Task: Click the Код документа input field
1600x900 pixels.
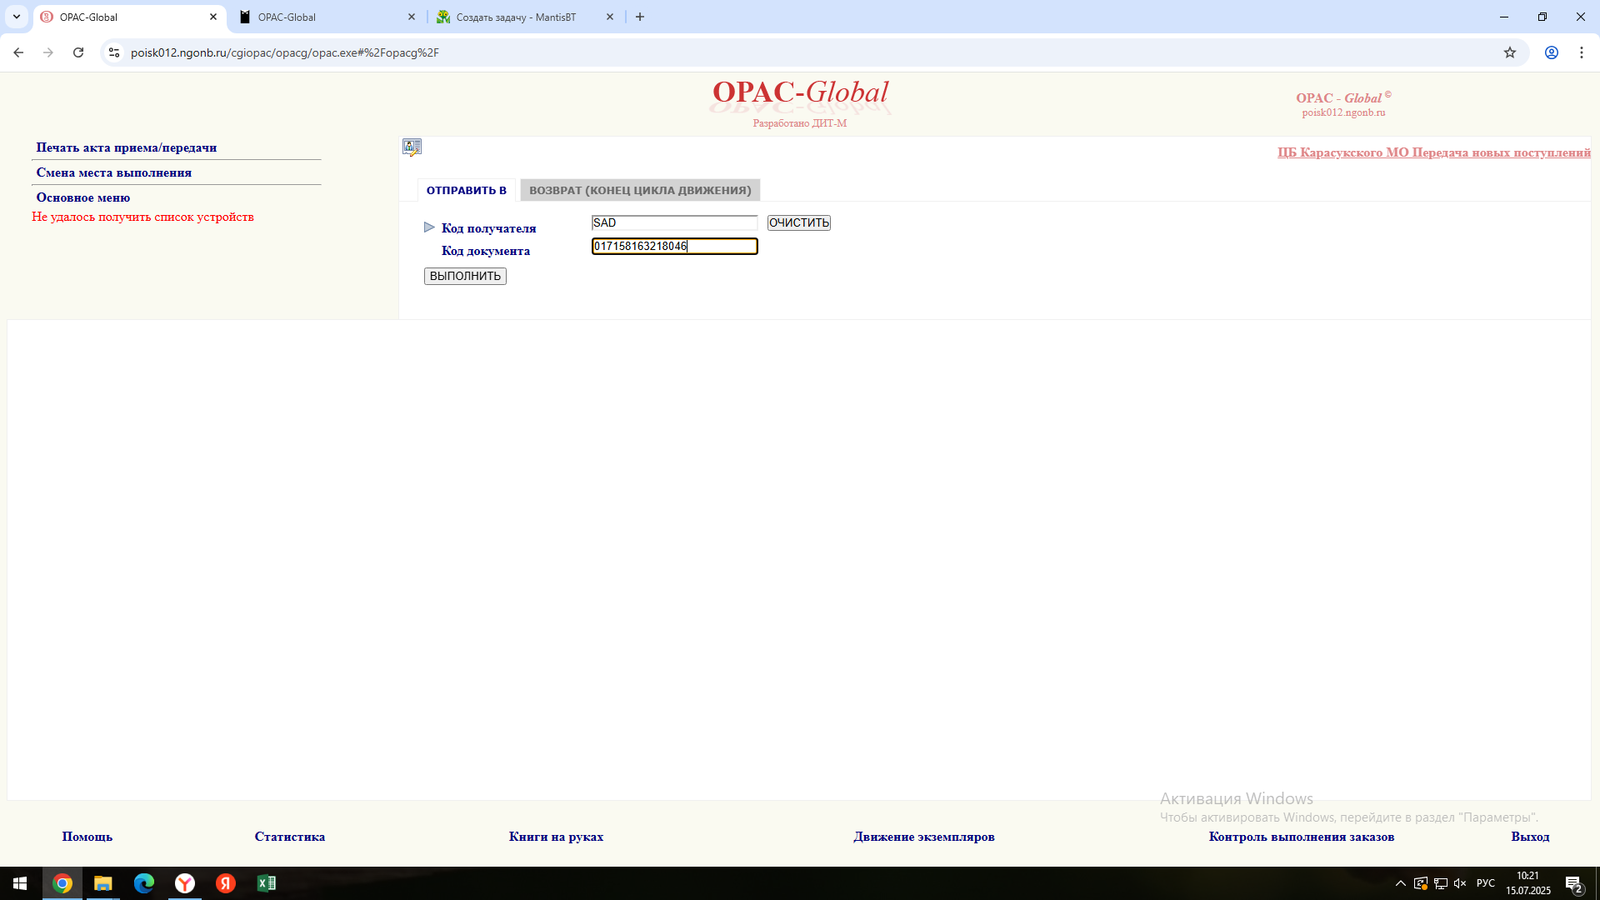Action: [674, 246]
